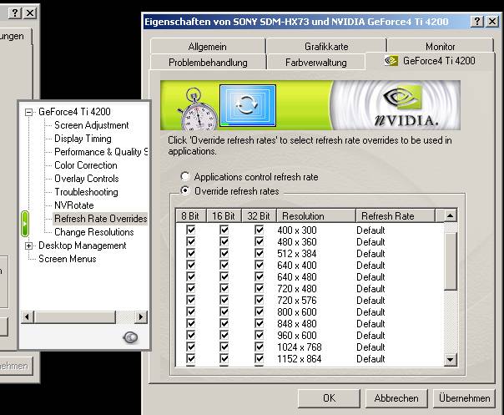Sort by the Refresh Rate column header
504x415 pixels.
coord(396,215)
